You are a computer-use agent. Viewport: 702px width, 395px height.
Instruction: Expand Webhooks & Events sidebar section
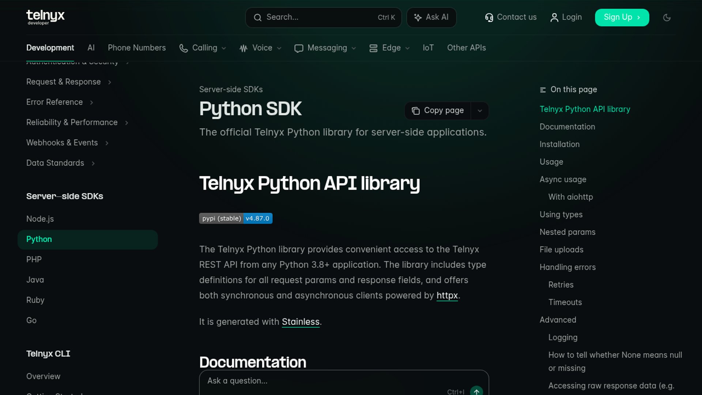click(x=67, y=143)
